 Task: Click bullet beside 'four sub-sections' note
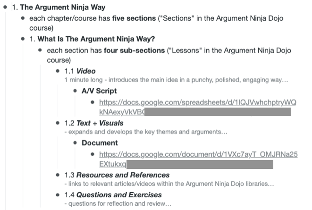coord(40,50)
